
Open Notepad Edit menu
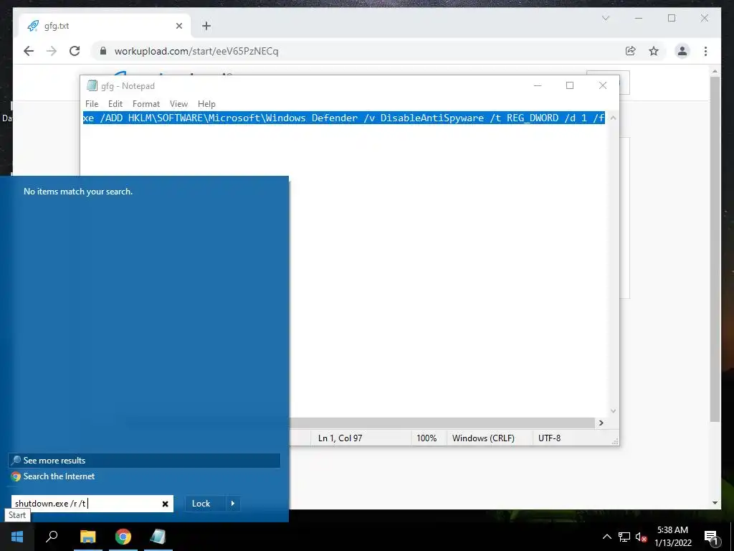click(115, 103)
